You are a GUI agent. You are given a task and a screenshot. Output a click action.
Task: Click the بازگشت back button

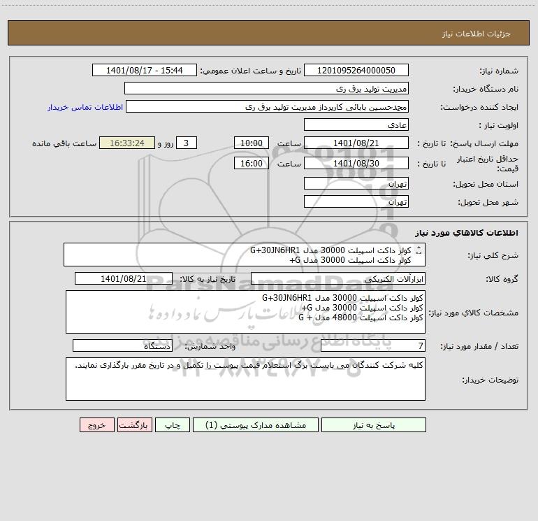[x=134, y=424]
